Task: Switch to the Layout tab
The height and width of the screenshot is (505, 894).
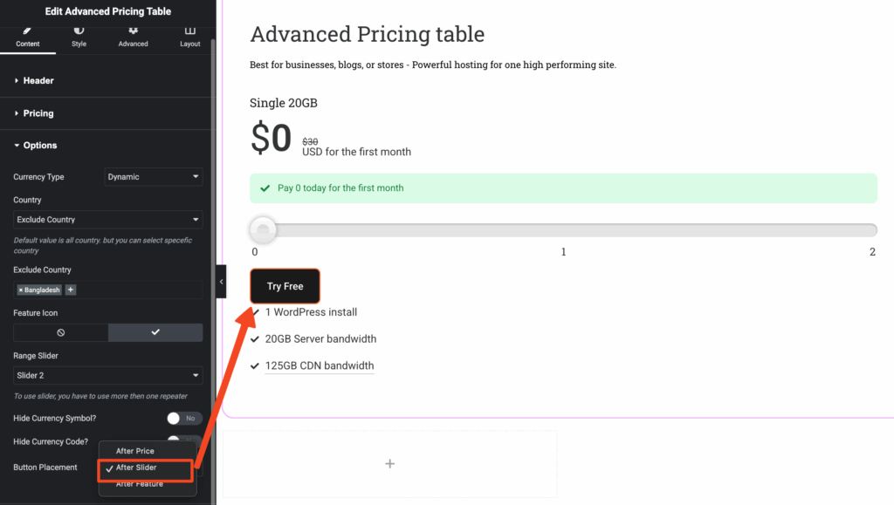Action: 189,36
